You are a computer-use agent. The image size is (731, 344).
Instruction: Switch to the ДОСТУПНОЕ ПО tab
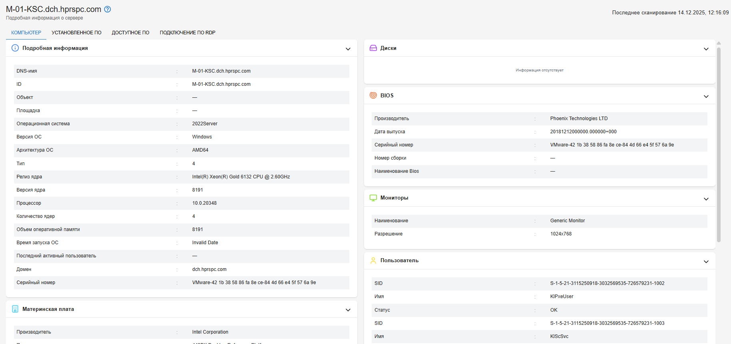pos(131,33)
